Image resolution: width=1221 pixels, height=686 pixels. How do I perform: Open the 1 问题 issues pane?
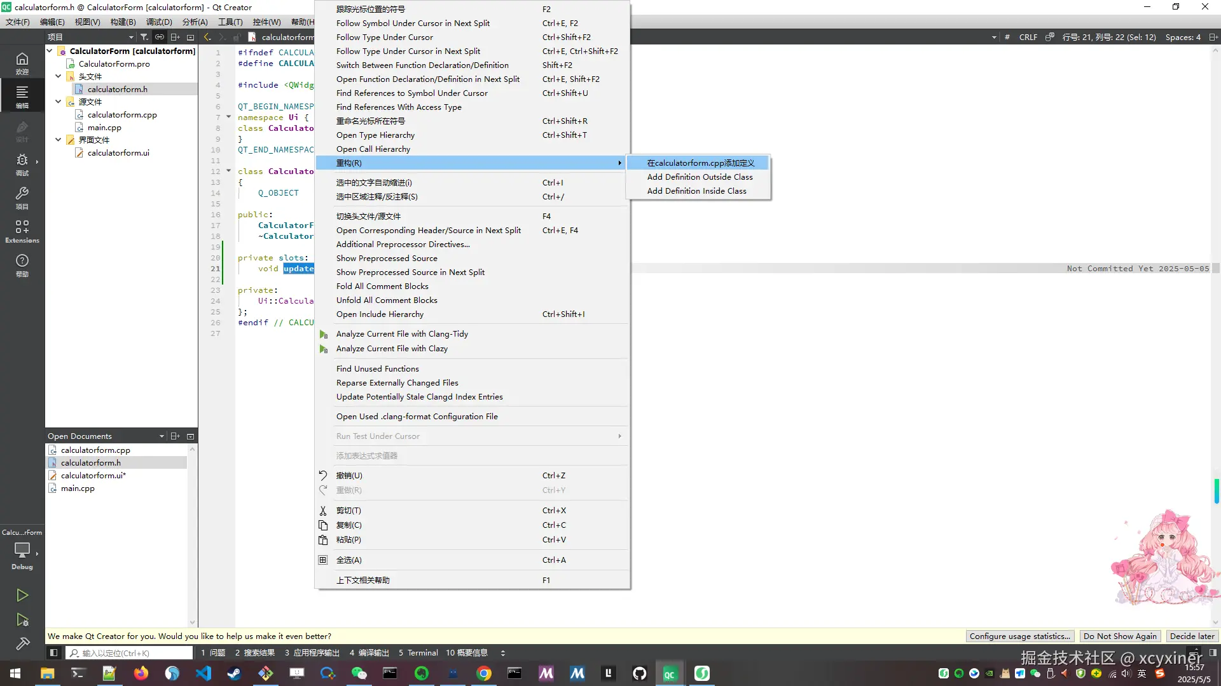tap(213, 652)
